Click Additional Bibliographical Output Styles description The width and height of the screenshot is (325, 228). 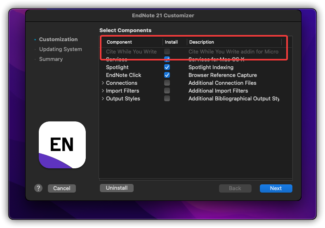click(234, 99)
